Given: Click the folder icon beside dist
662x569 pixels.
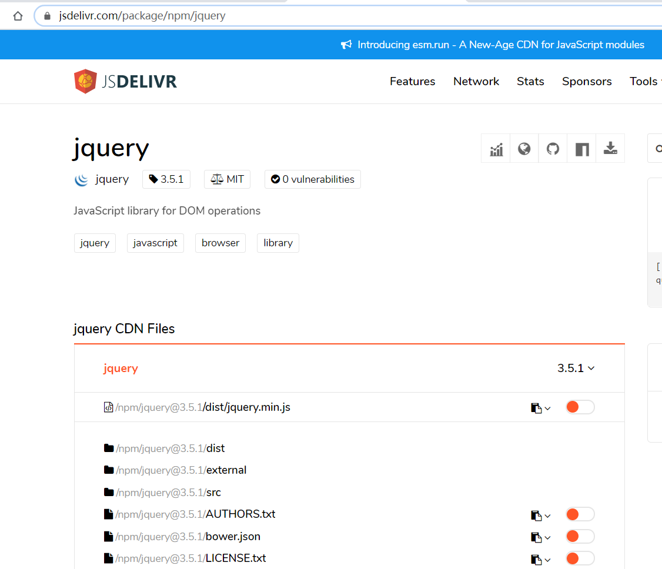Looking at the screenshot, I should [109, 448].
